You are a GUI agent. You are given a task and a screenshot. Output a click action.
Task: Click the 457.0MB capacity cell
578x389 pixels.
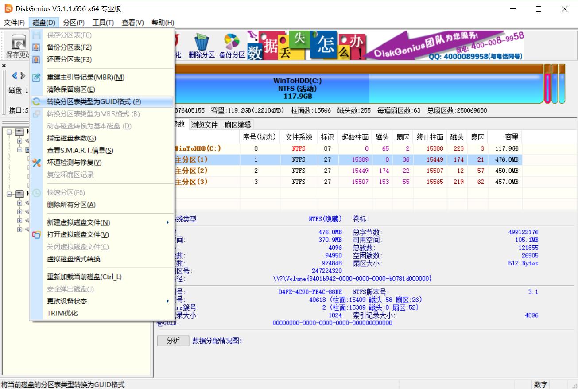[506, 182]
